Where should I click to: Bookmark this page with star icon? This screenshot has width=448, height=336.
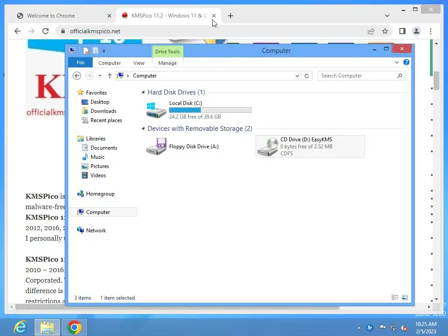coord(385,31)
